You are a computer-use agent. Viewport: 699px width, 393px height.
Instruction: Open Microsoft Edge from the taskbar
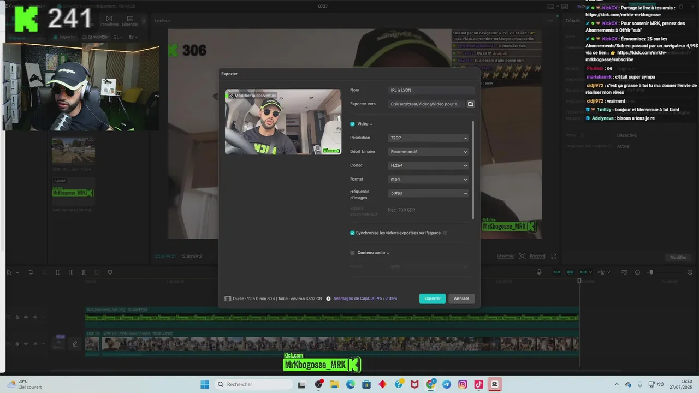click(x=350, y=384)
